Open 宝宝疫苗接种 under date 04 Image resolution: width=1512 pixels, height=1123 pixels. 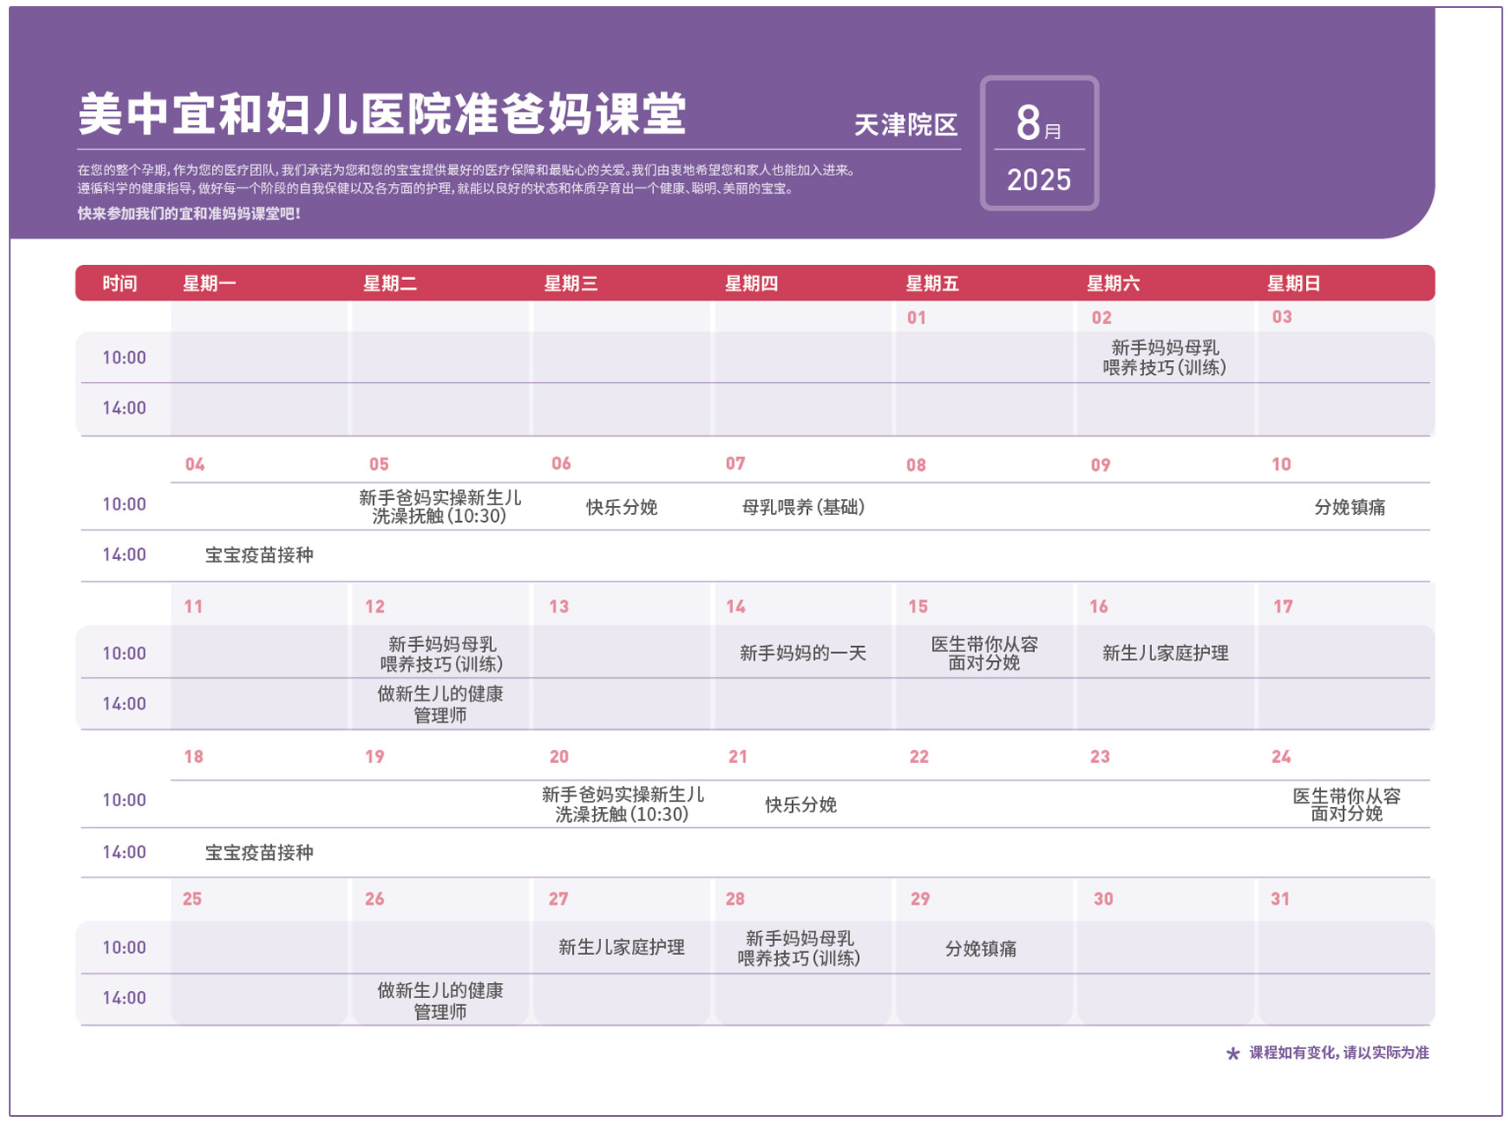point(259,555)
